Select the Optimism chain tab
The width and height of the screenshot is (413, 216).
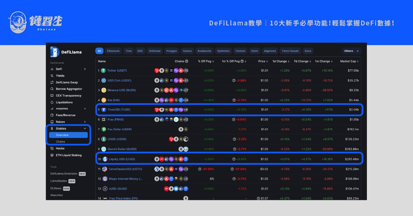223,51
